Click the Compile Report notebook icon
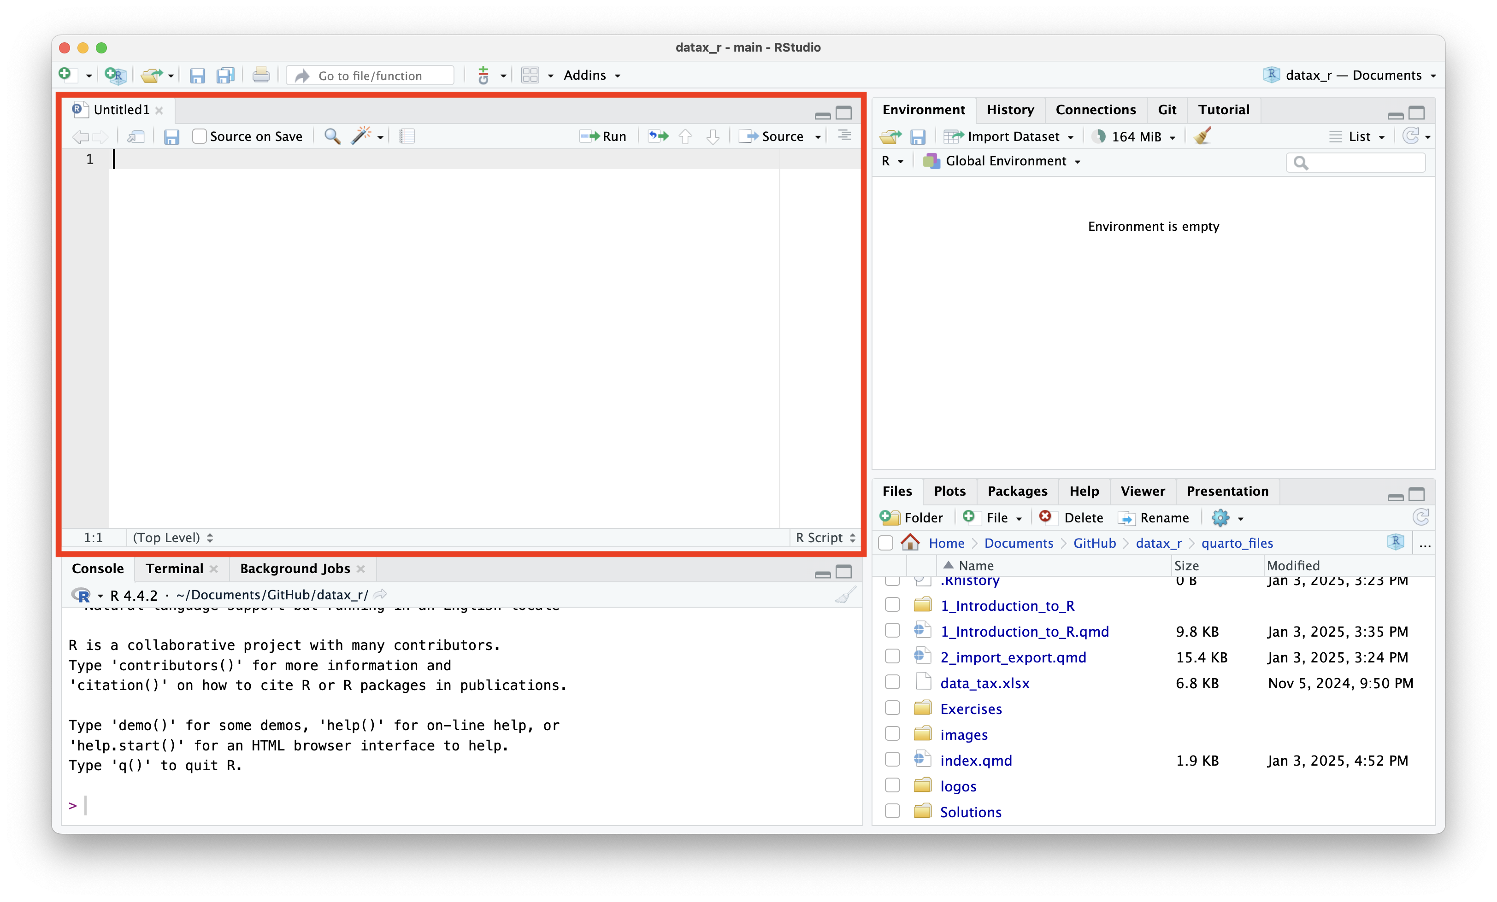Viewport: 1497px width, 902px height. click(x=407, y=136)
